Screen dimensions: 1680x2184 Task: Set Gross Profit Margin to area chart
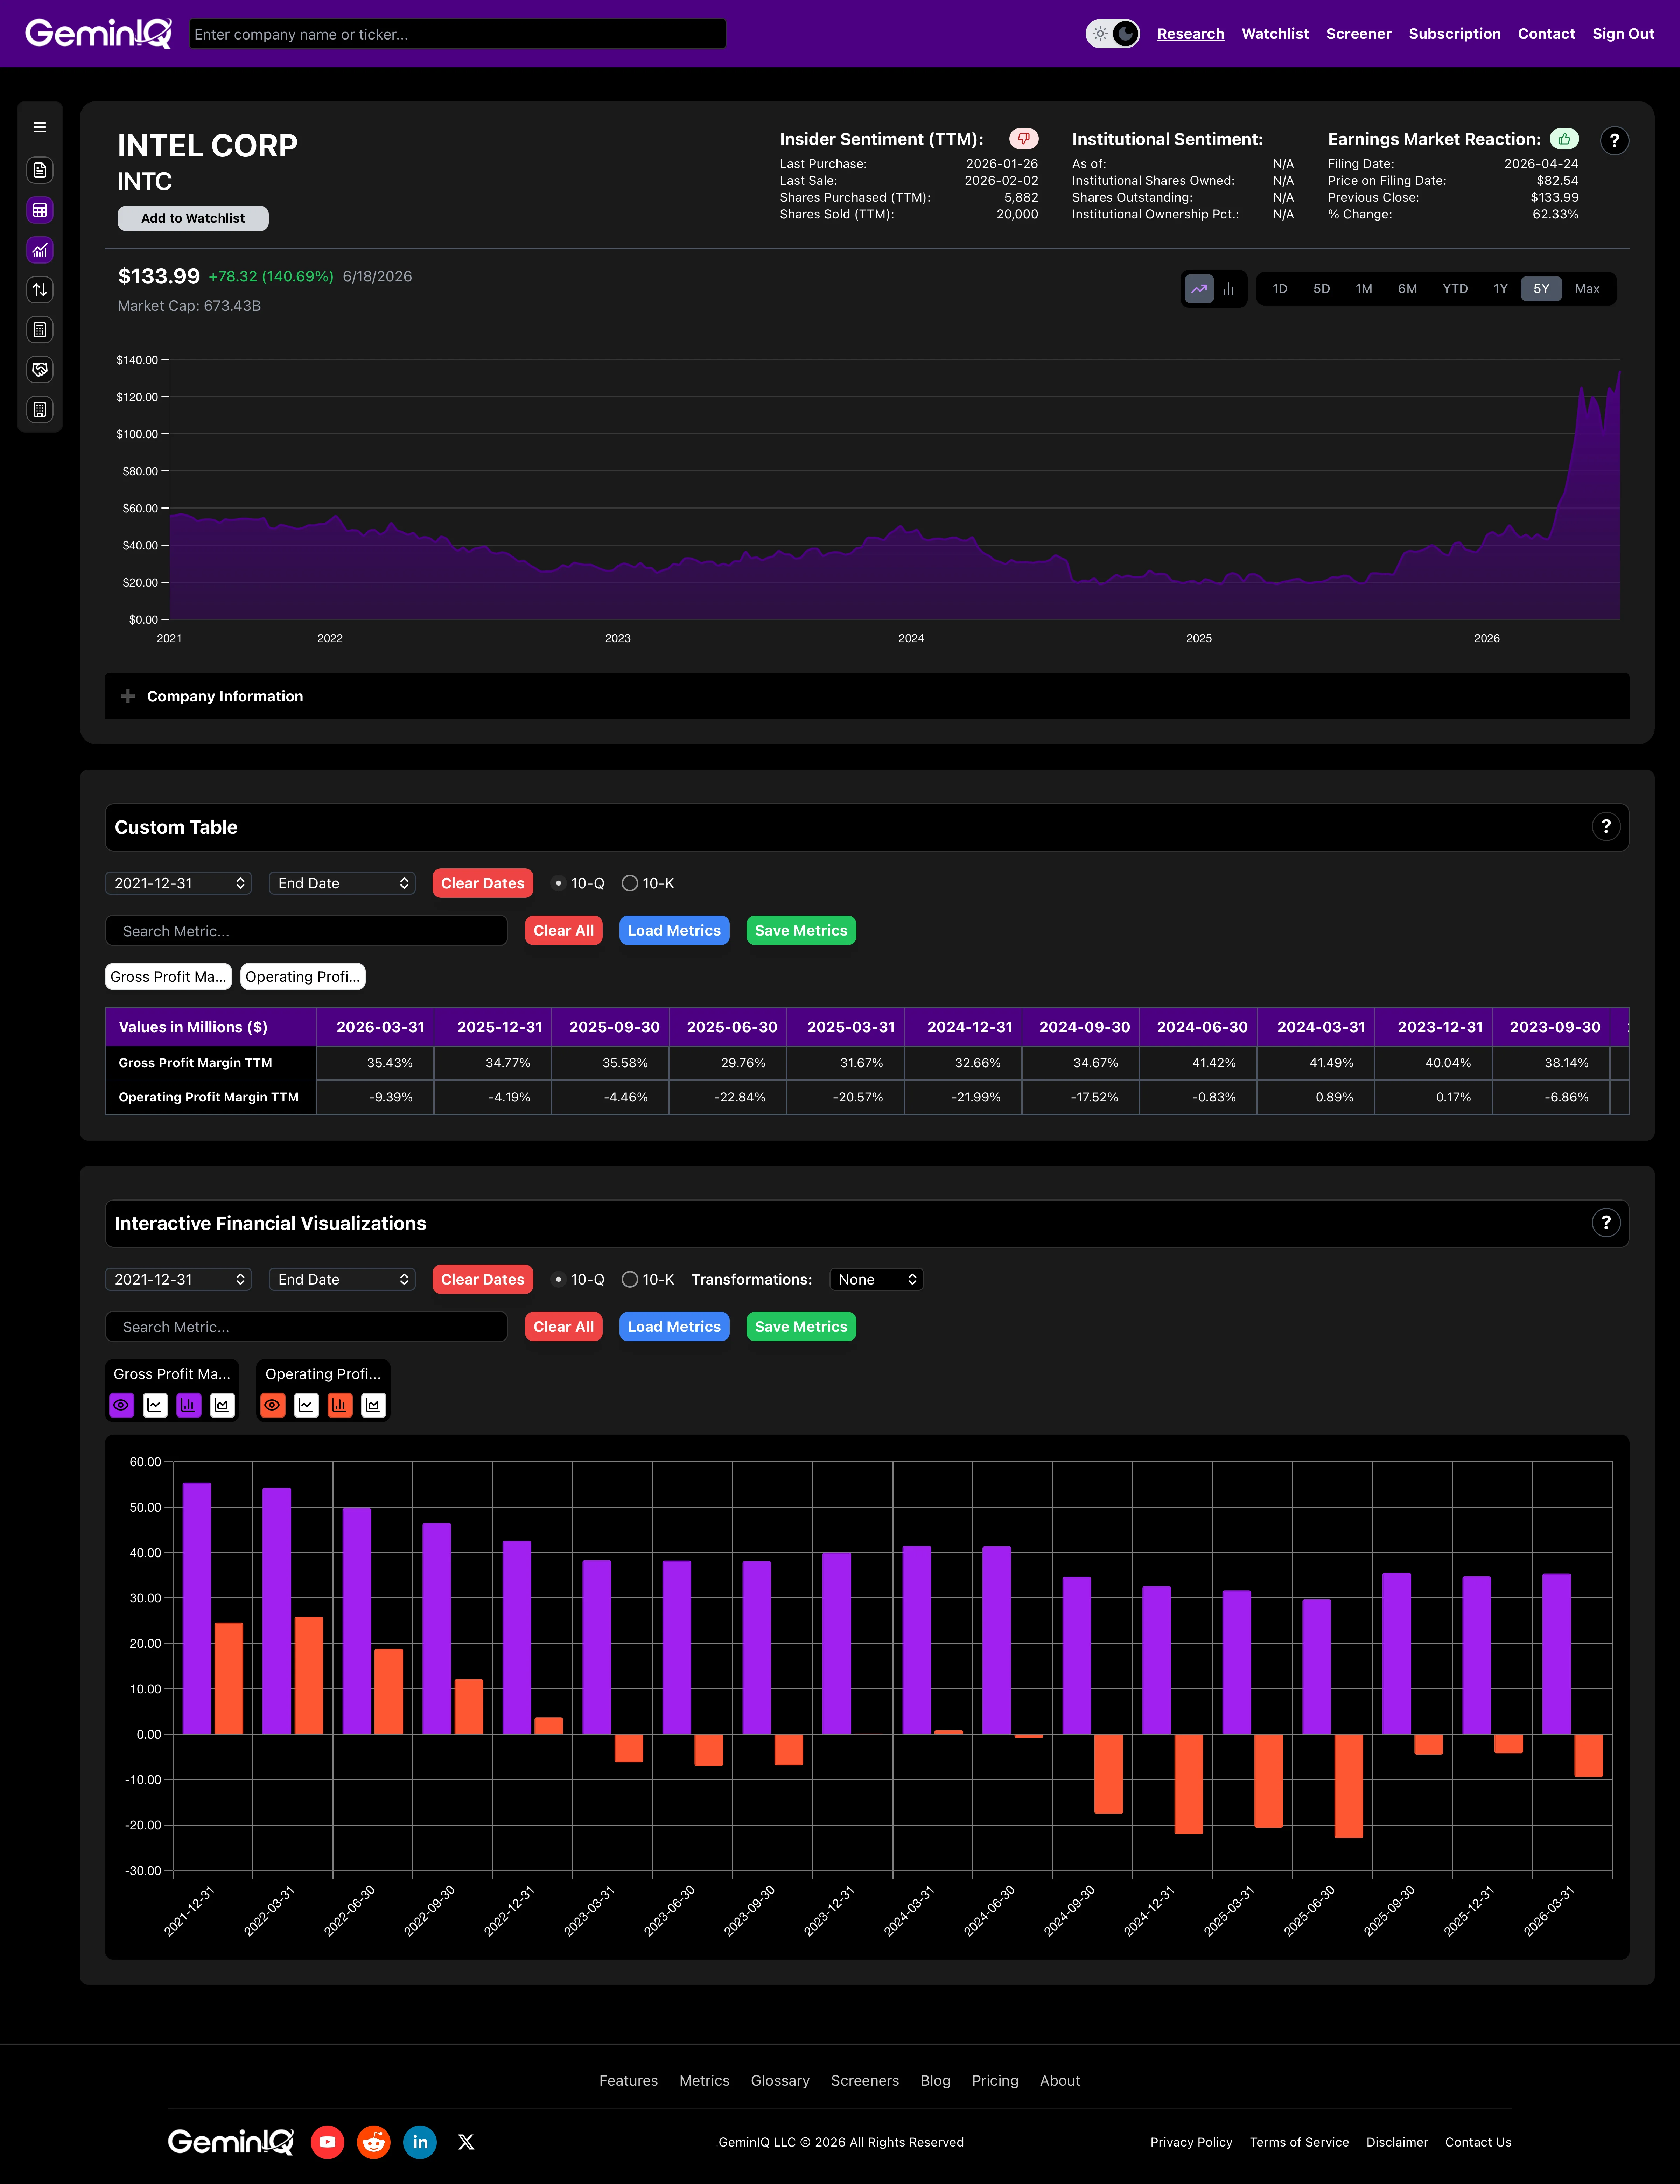click(222, 1405)
